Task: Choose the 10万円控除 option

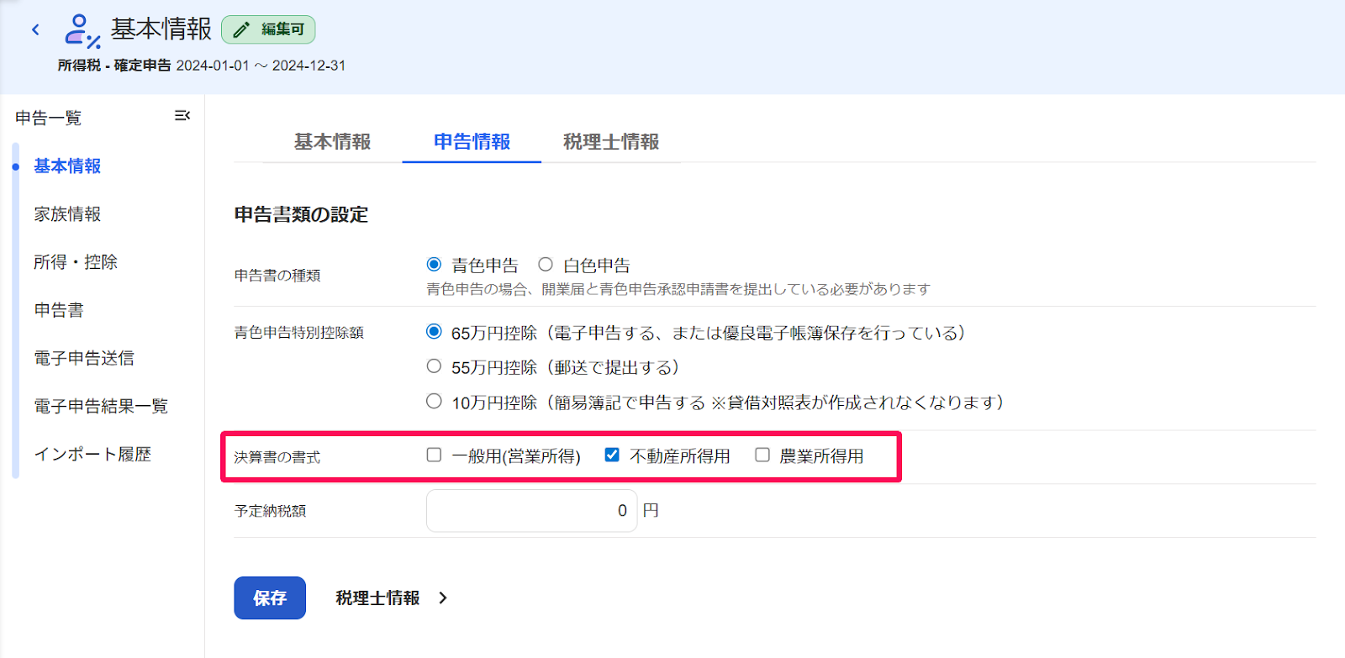Action: tap(434, 402)
